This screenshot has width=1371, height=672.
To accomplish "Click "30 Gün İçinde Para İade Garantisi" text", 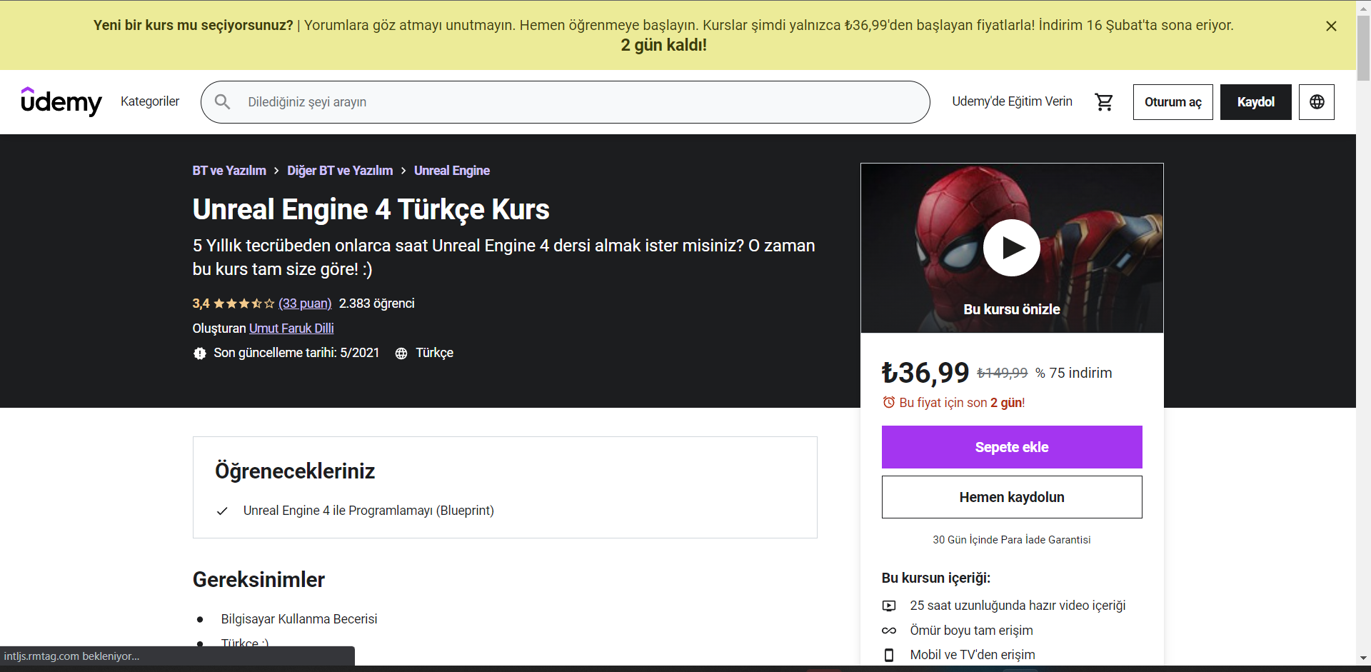I will [x=1012, y=540].
